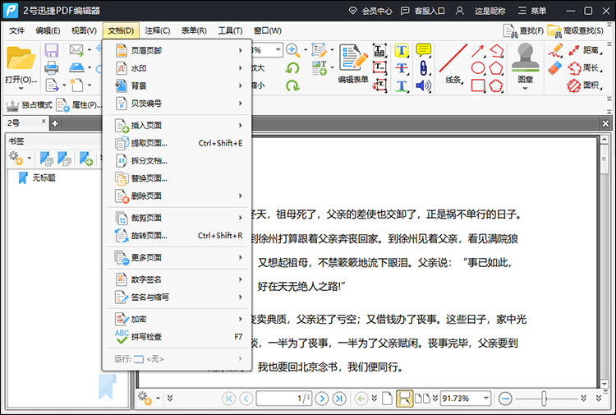Select the 面积 area measuring tool
This screenshot has height=415, width=616.
584,85
